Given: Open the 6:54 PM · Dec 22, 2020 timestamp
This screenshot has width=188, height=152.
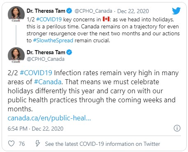Looking at the screenshot, I should [x=35, y=129].
